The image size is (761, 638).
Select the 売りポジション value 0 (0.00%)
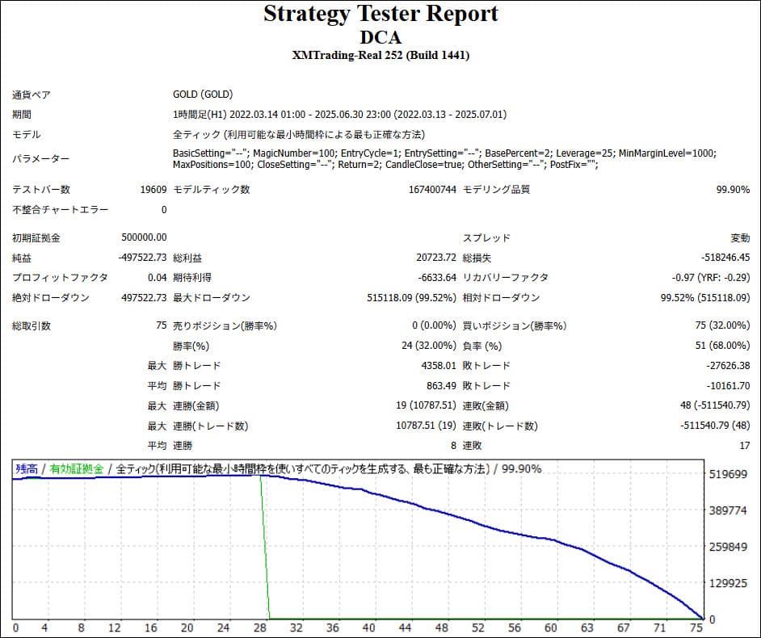(435, 325)
